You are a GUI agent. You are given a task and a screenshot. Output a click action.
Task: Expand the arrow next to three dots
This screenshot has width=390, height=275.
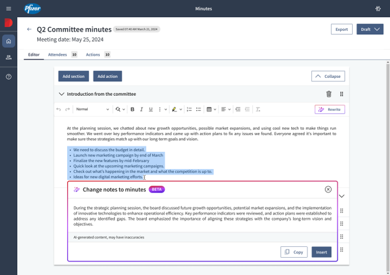(166, 109)
